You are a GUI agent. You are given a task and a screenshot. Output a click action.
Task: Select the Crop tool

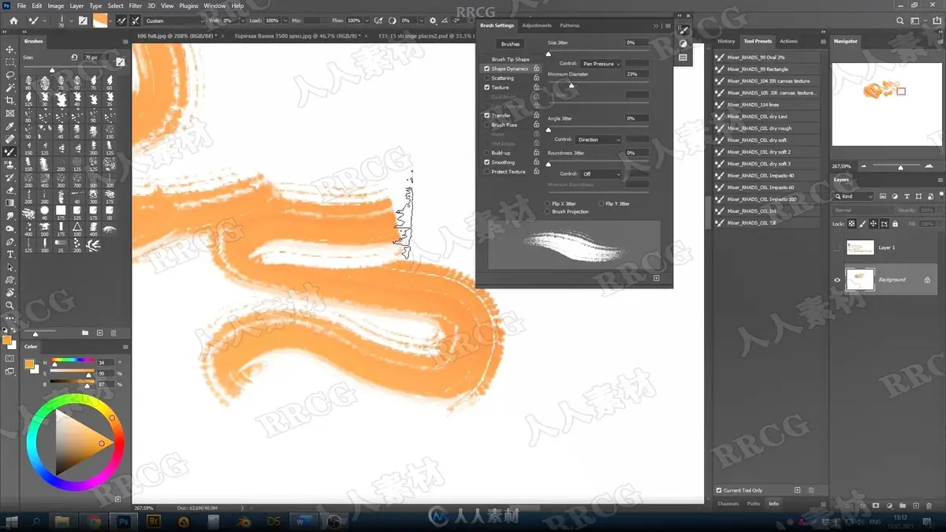[10, 101]
